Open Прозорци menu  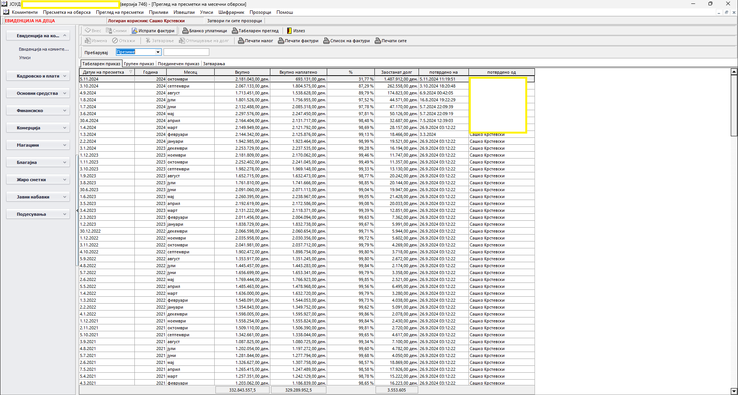tap(260, 12)
